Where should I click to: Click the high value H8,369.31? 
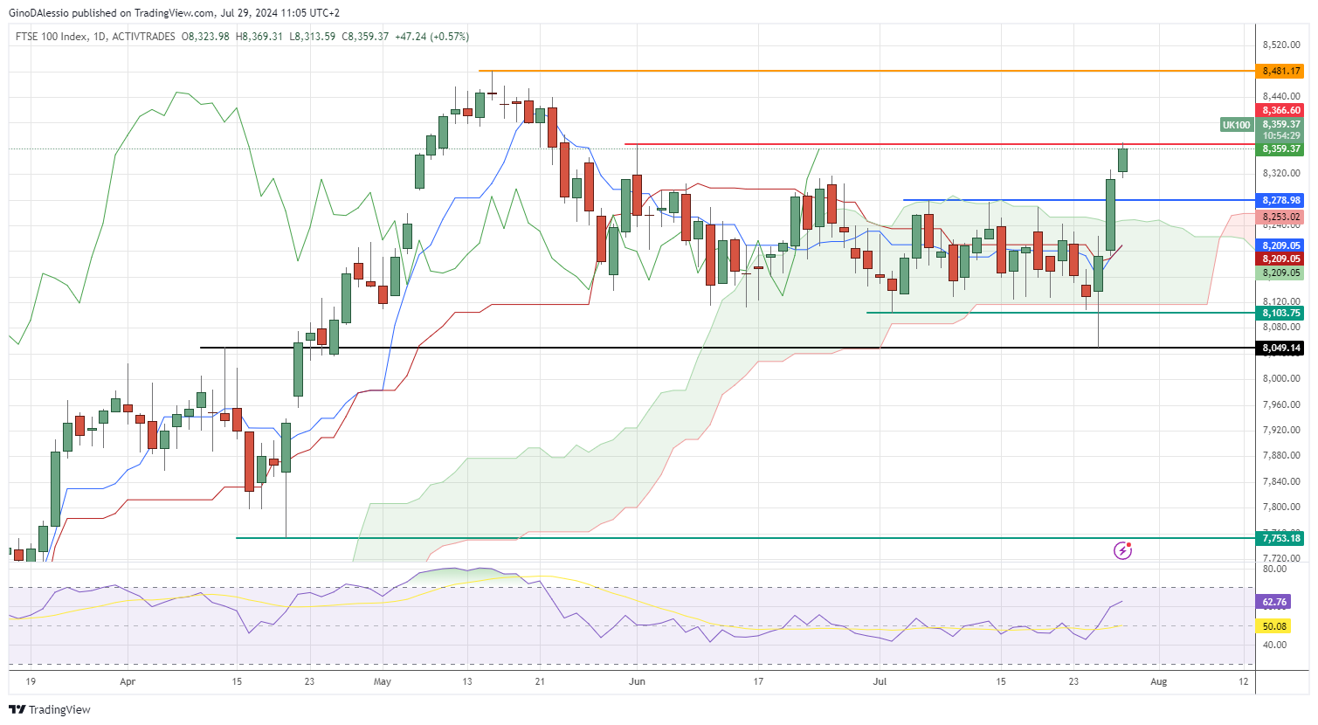[259, 37]
